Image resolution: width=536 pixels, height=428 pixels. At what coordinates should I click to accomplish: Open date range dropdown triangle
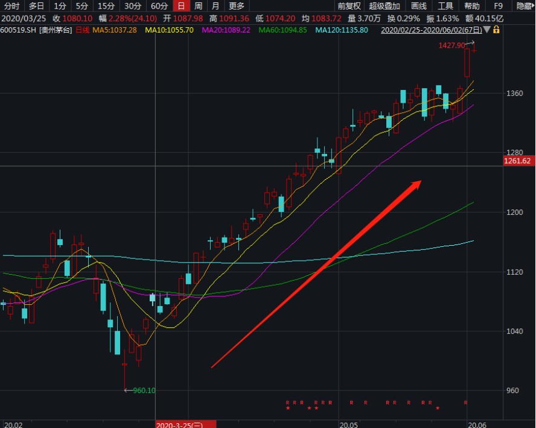(487, 30)
